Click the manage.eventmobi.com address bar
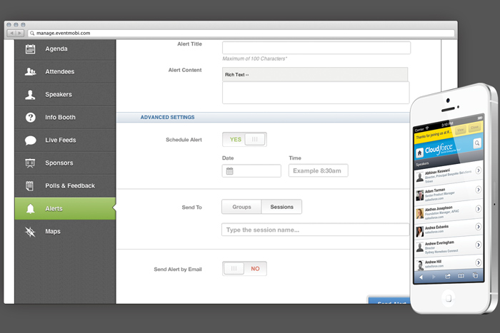The height and width of the screenshot is (333, 500). (x=241, y=33)
